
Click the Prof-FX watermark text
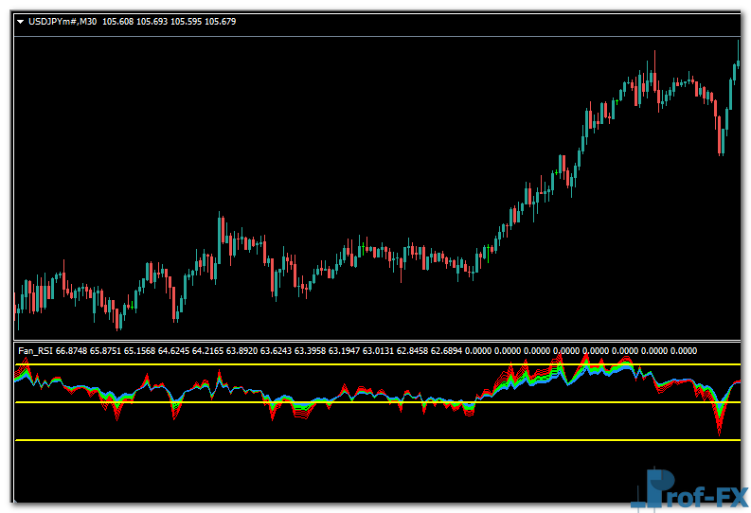pyautogui.click(x=706, y=492)
